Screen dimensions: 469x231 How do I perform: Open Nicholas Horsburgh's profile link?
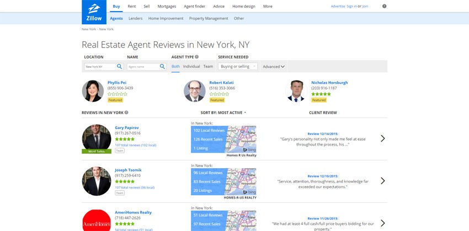click(x=329, y=83)
